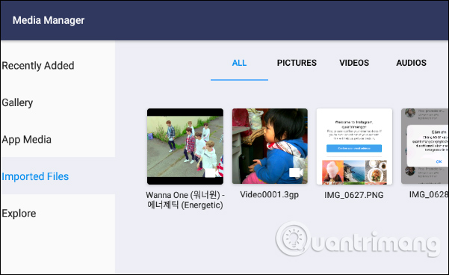Switch to the ALL tab
The image size is (449, 275).
(239, 63)
